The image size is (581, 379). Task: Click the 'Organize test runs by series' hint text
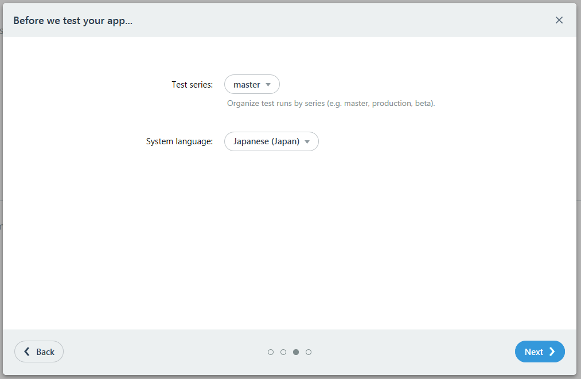[x=331, y=103]
